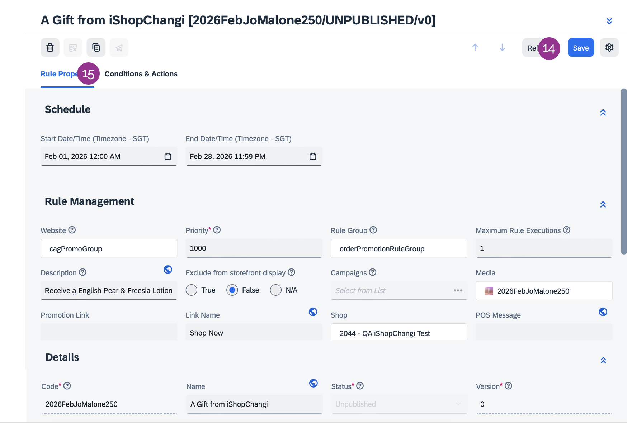
Task: Click the clone rule copy icon
Action: point(96,47)
